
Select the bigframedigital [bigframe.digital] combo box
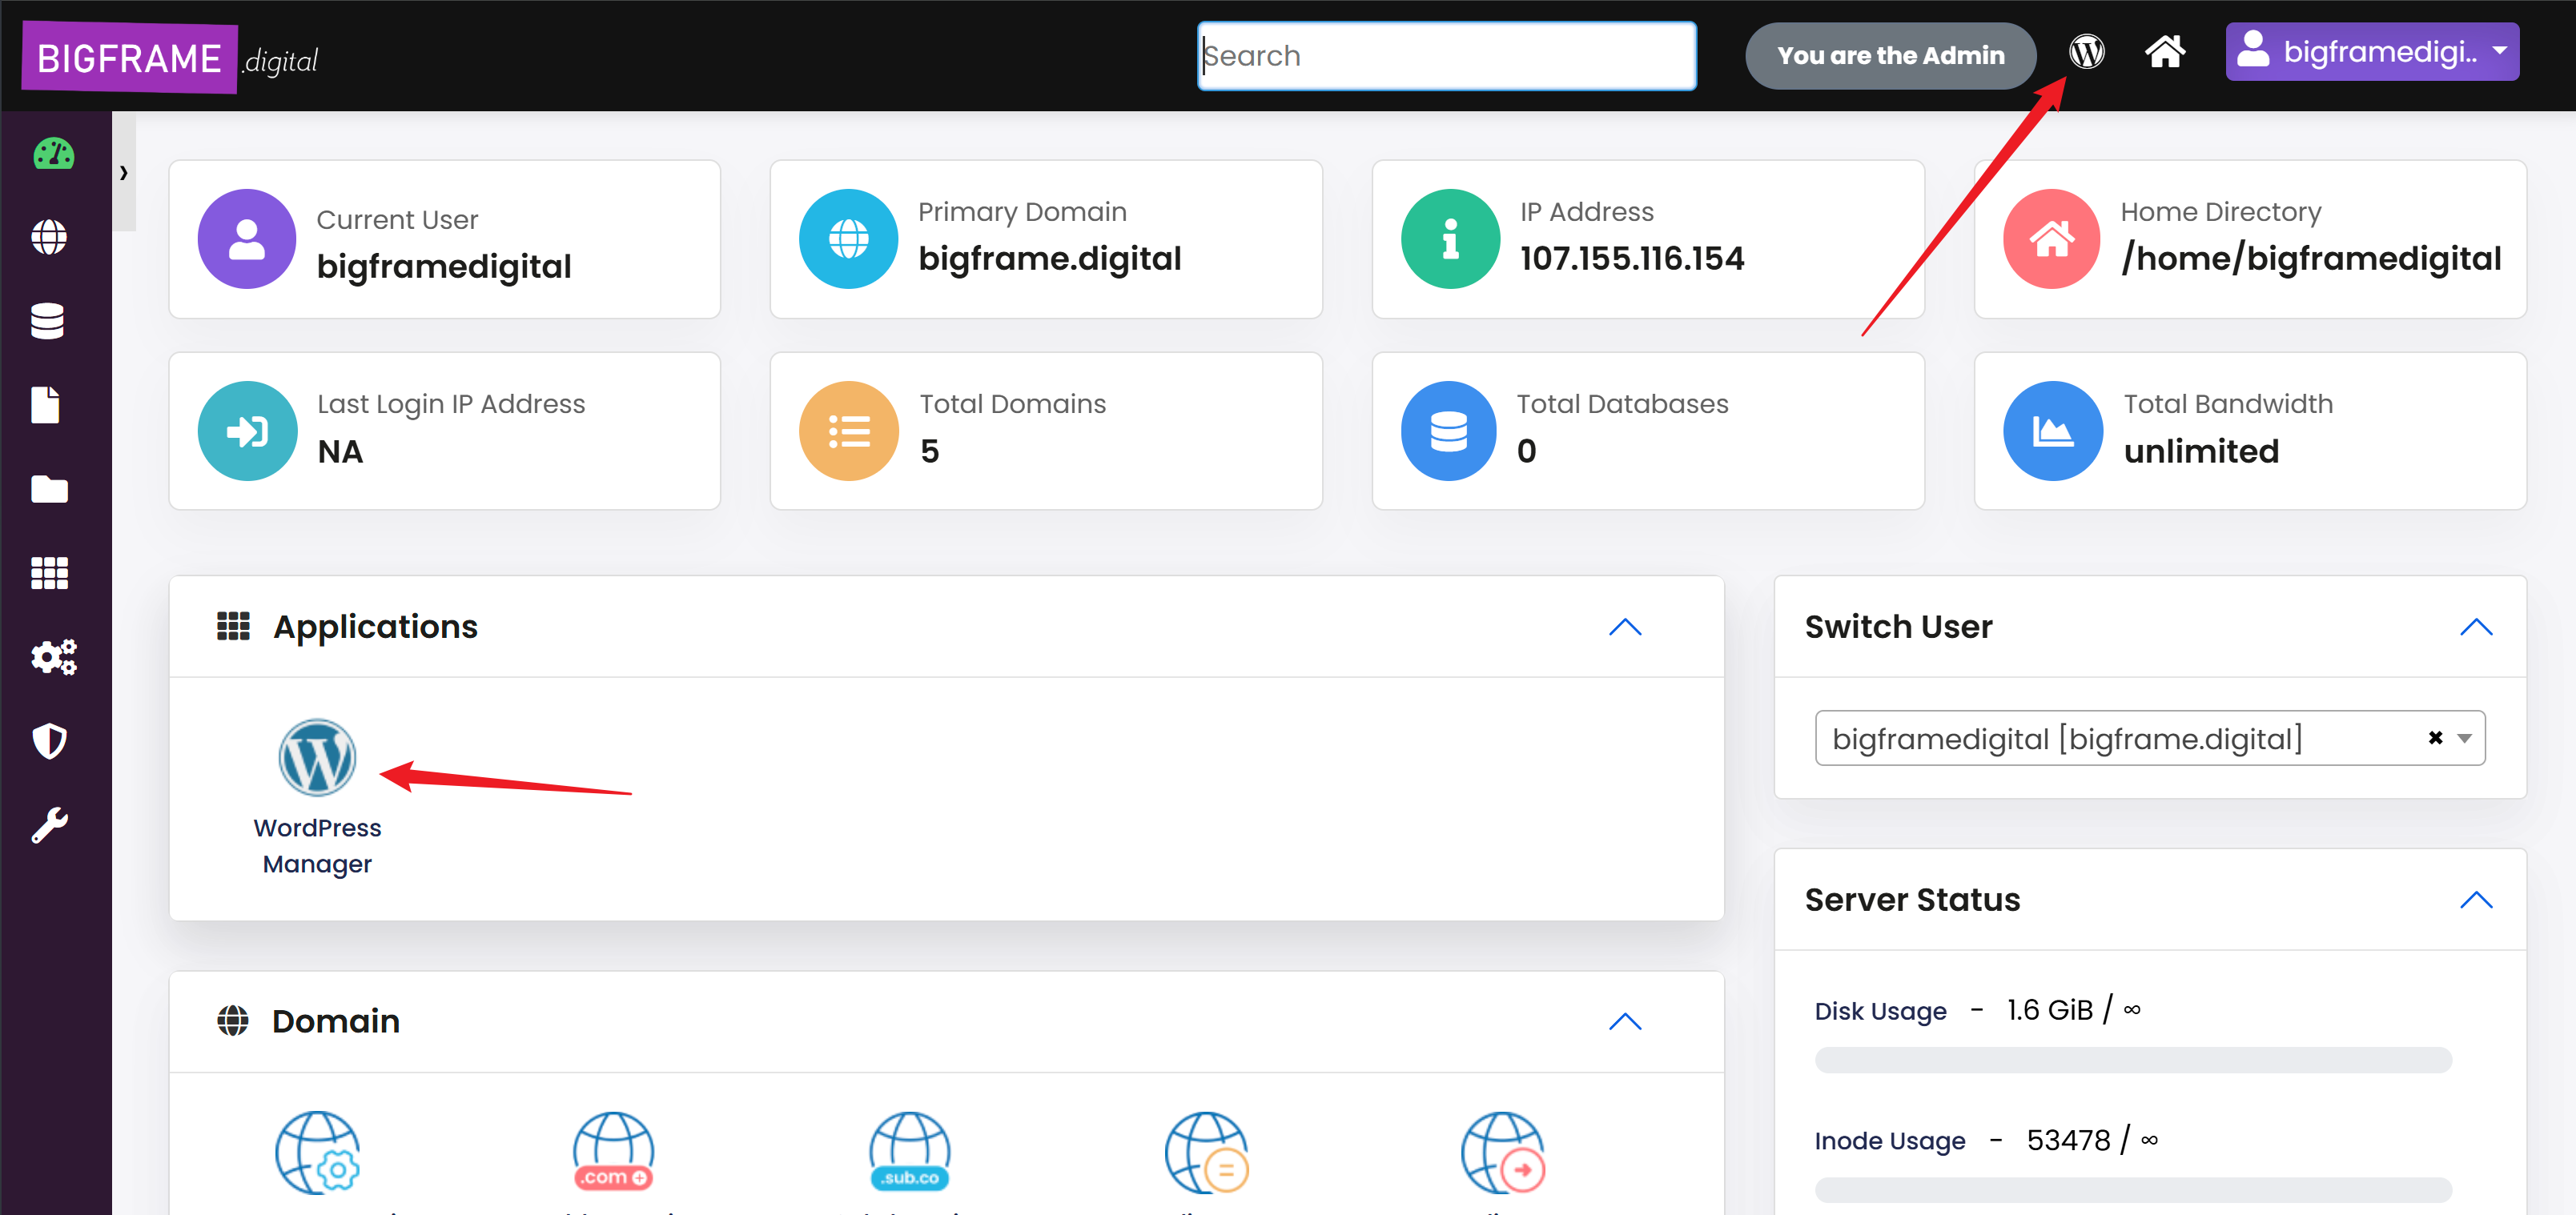(2150, 739)
